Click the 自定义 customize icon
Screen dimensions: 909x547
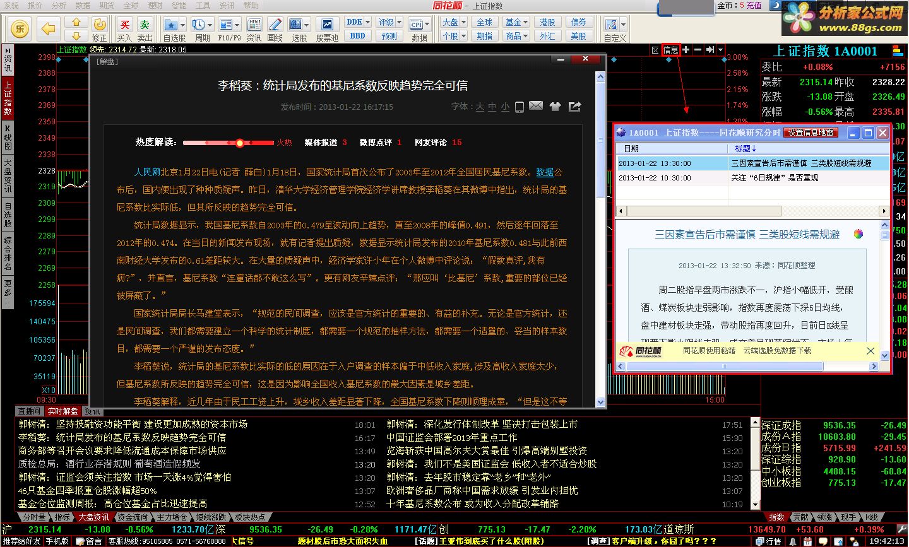611,25
